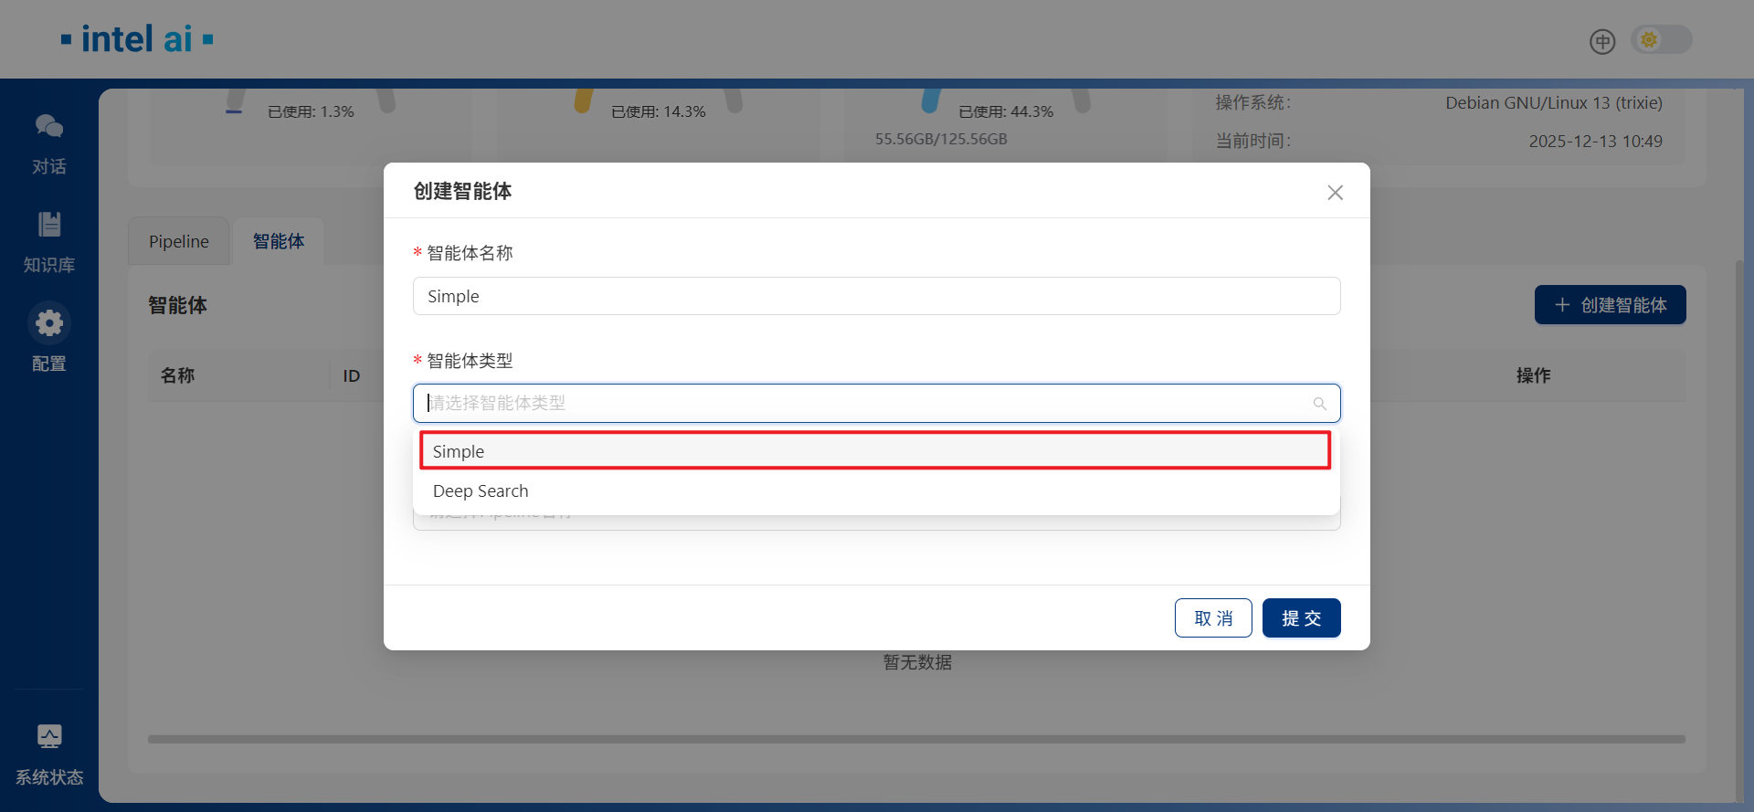Click the horizontal scrollbar under the table
1754x812 pixels.
pos(915,739)
